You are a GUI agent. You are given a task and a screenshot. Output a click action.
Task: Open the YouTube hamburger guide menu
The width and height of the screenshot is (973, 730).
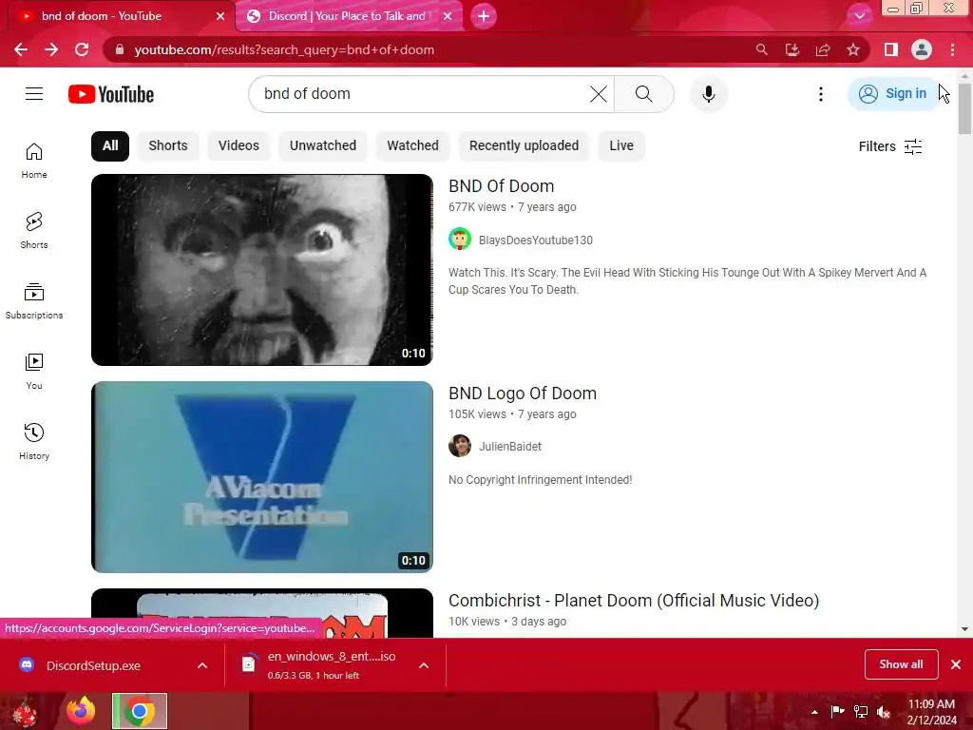click(x=34, y=94)
